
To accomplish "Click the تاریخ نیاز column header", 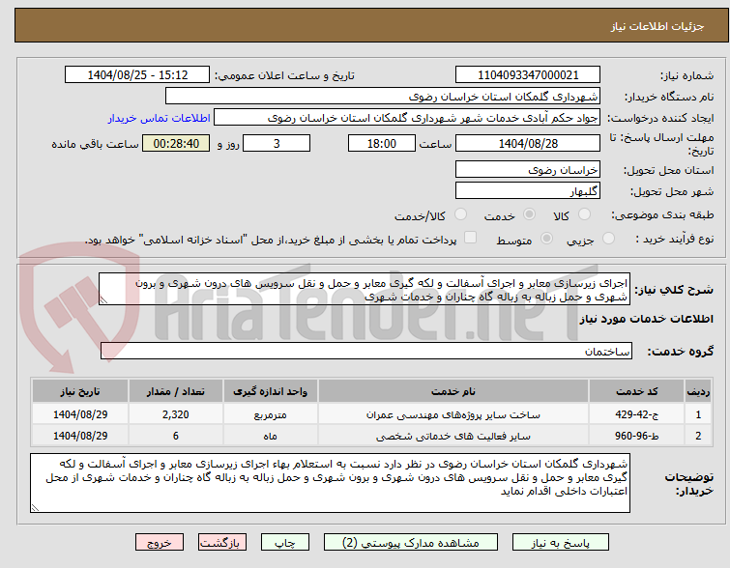I will [80, 391].
